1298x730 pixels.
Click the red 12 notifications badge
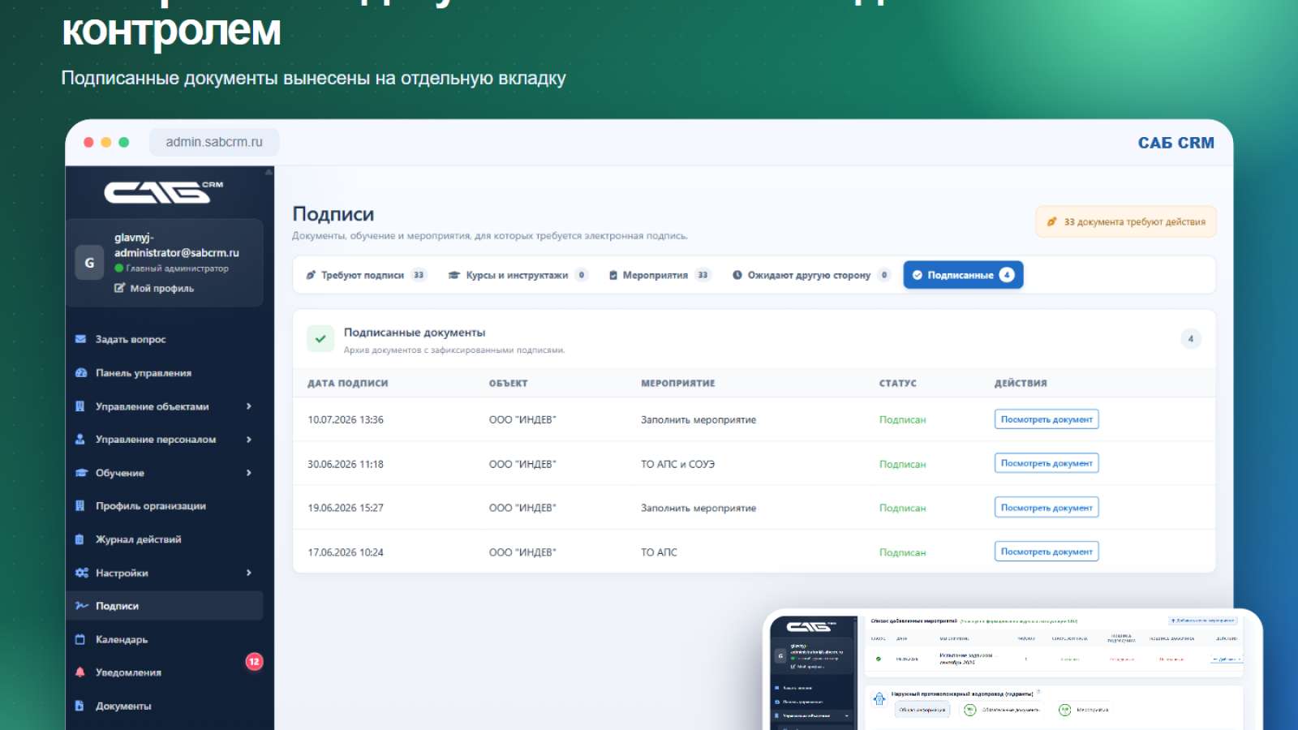[254, 662]
